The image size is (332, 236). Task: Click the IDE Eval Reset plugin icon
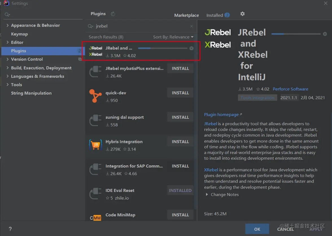[95, 194]
